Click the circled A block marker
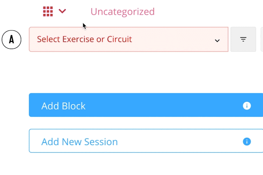 coord(12,40)
